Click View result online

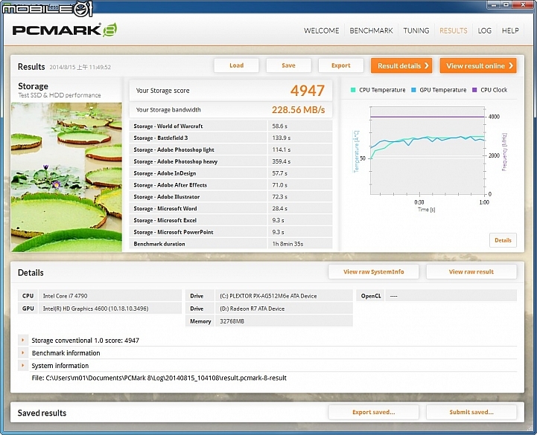[x=478, y=65]
